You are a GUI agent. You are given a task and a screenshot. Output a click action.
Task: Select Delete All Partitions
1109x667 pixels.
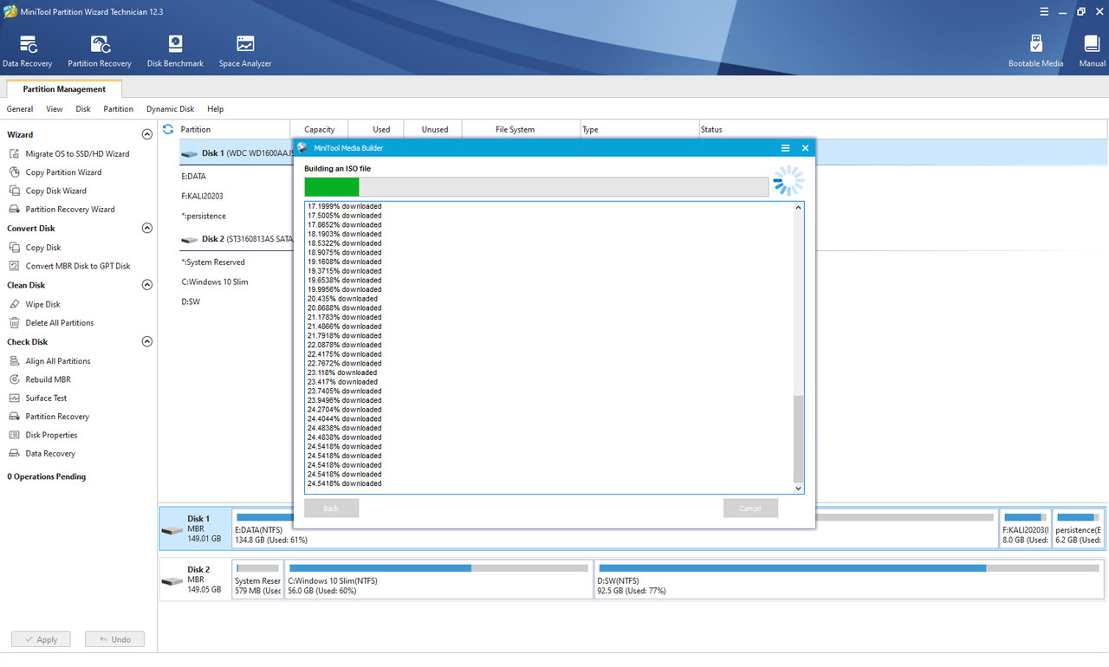[x=59, y=323]
